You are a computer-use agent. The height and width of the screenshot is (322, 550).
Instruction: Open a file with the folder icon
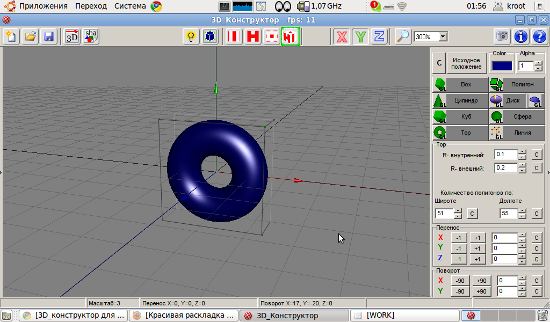[x=31, y=36]
